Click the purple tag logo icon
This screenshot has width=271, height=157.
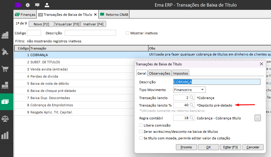tap(18, 5)
